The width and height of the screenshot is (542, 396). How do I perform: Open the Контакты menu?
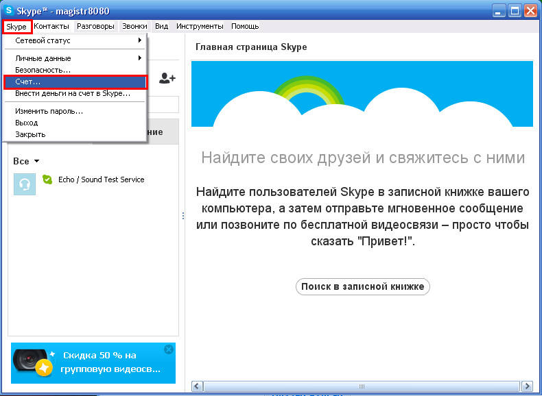tap(51, 26)
